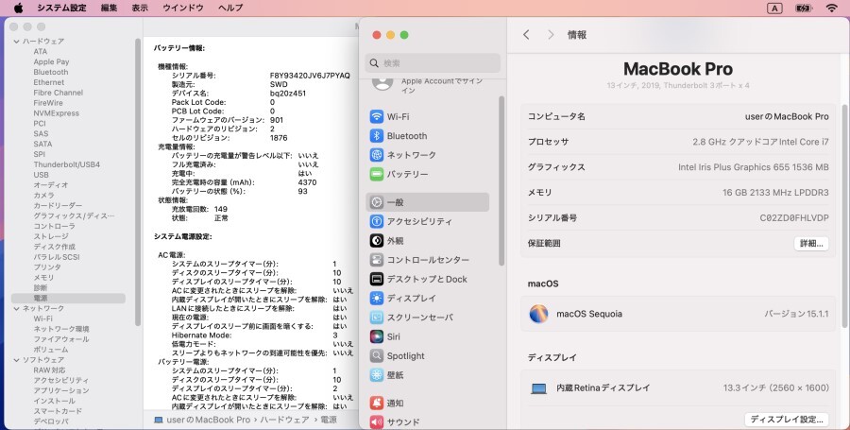The width and height of the screenshot is (850, 430).
Task: Open the 編集 menu
Action: point(109,8)
